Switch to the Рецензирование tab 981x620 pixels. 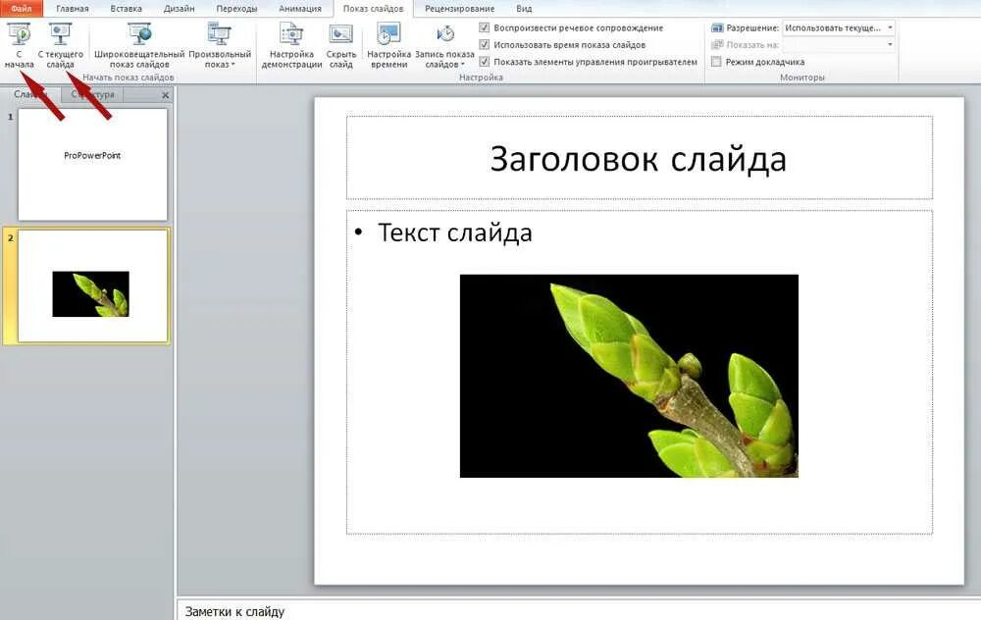click(x=459, y=9)
